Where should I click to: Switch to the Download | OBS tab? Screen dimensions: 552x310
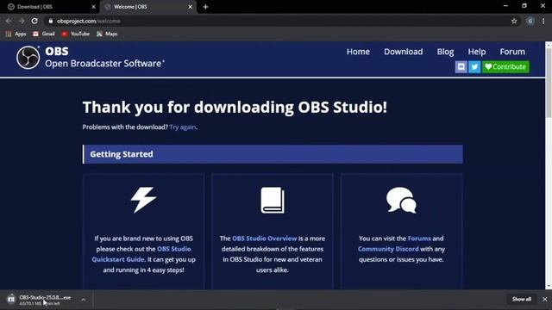pos(49,7)
